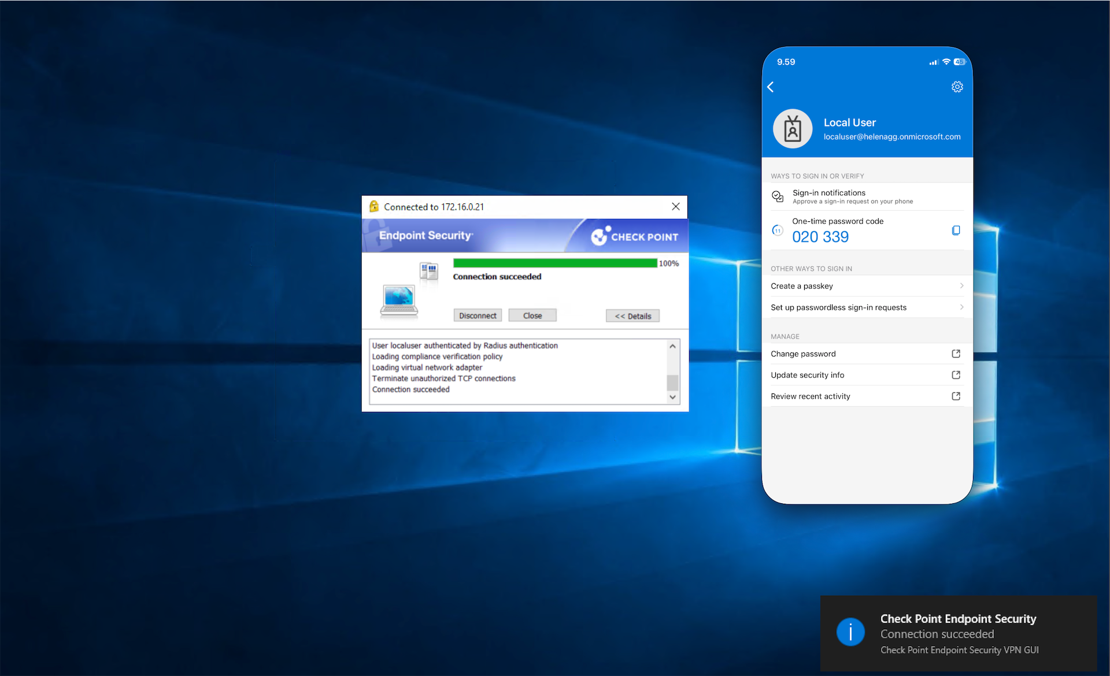1110x676 pixels.
Task: Collapse details with << Details button
Action: point(632,316)
